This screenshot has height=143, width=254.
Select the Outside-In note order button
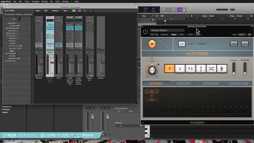coord(201,69)
